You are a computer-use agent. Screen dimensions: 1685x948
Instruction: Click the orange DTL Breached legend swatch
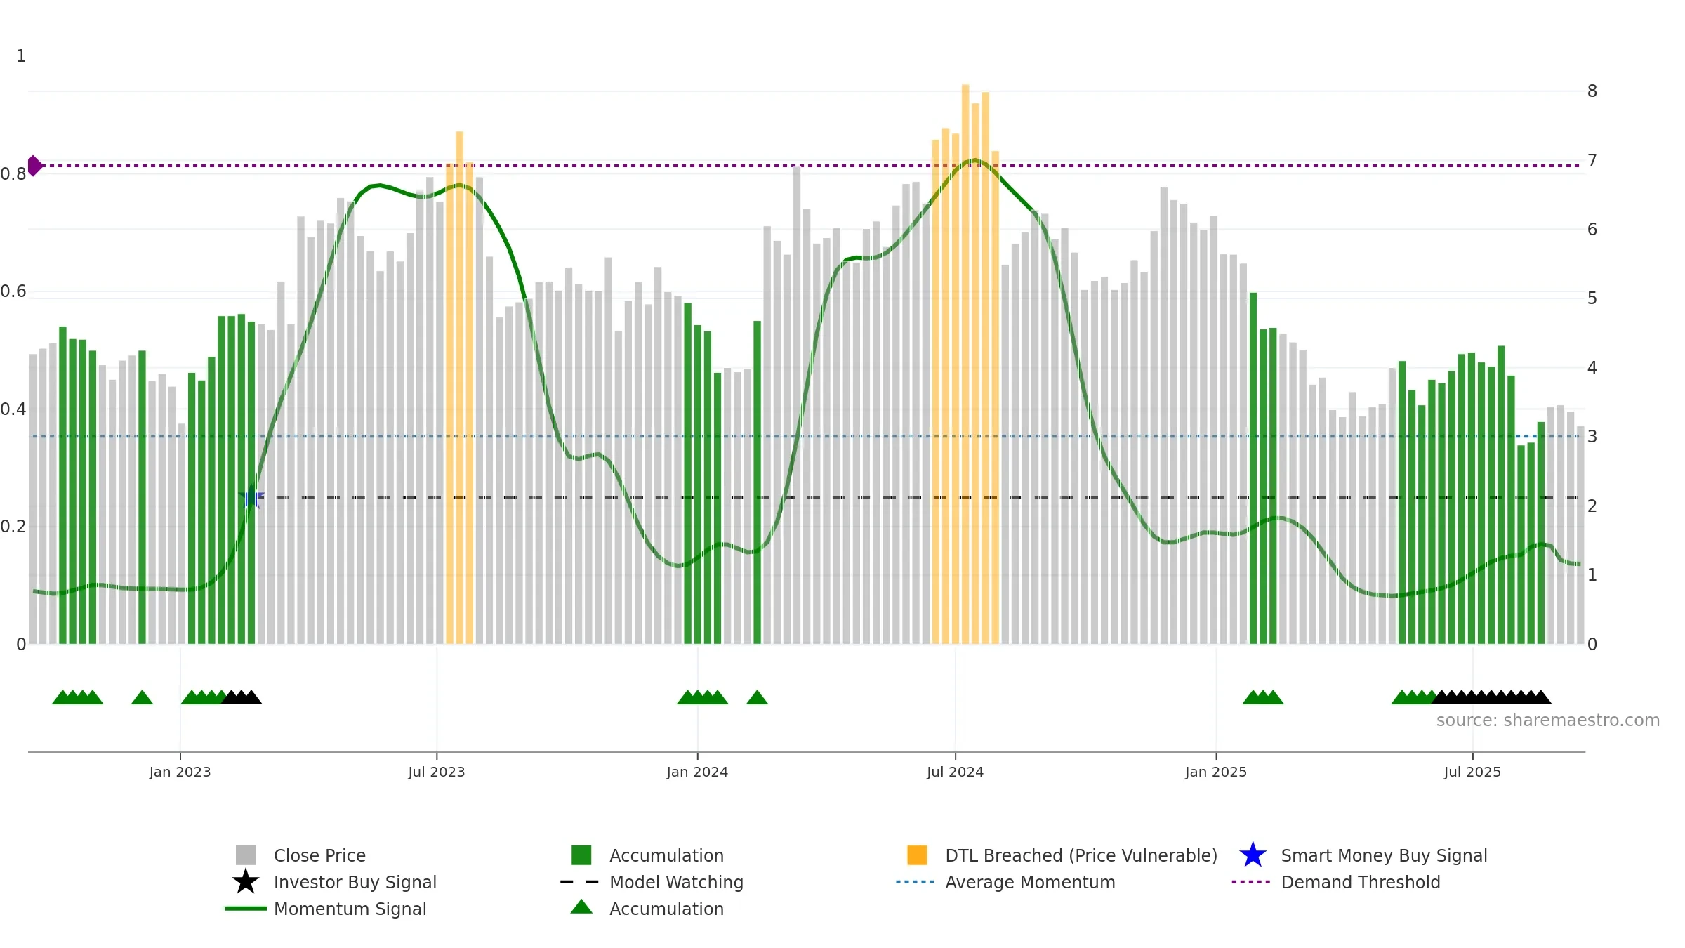pyautogui.click(x=917, y=855)
